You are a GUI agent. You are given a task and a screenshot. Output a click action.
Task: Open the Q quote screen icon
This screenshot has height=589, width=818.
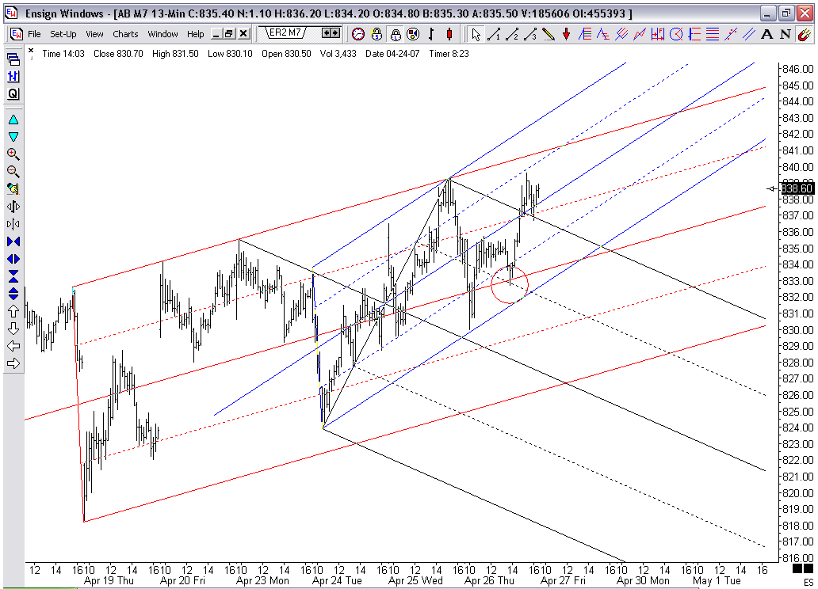pyautogui.click(x=13, y=94)
